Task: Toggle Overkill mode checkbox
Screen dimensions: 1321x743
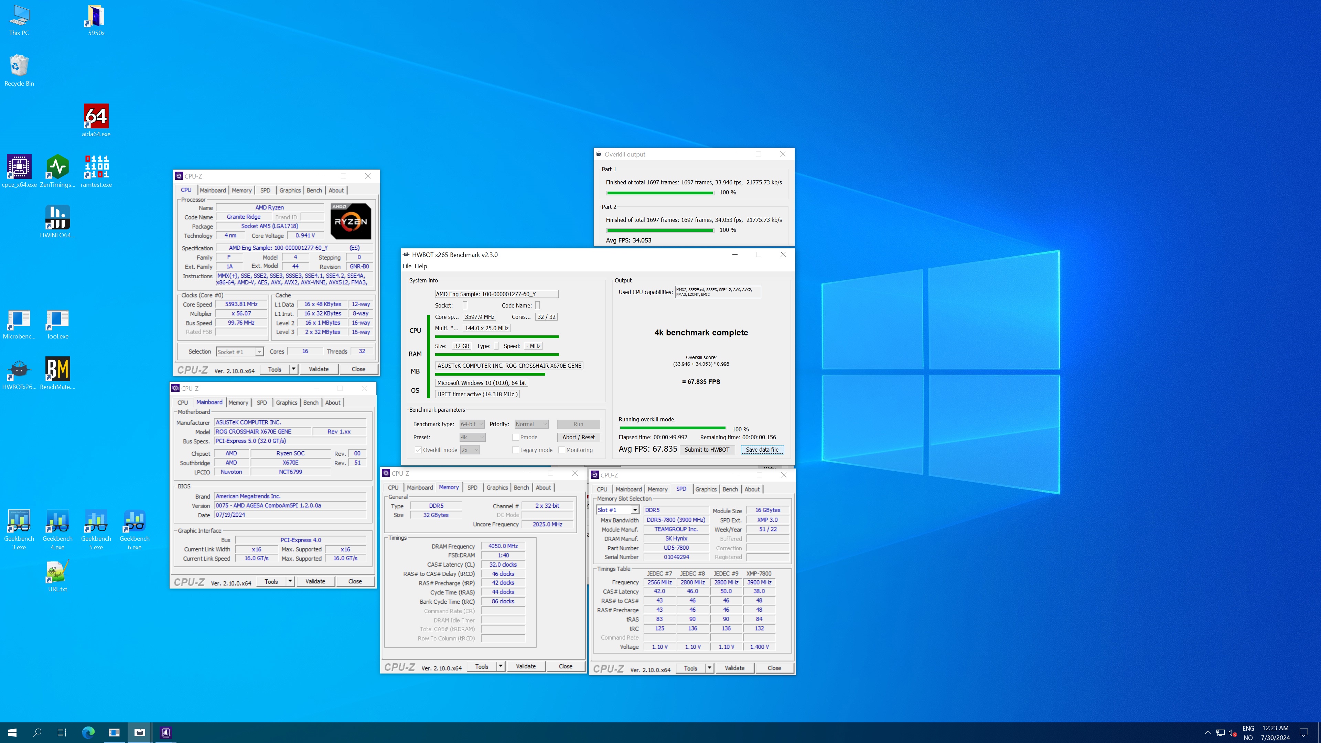Action: (x=418, y=450)
